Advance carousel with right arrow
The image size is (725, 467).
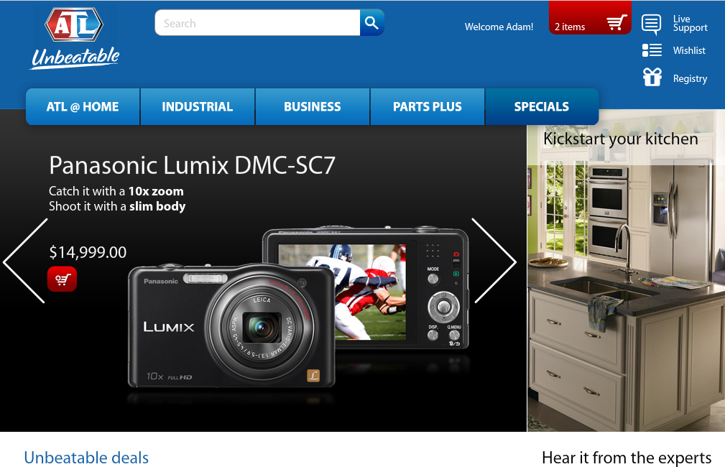(494, 261)
